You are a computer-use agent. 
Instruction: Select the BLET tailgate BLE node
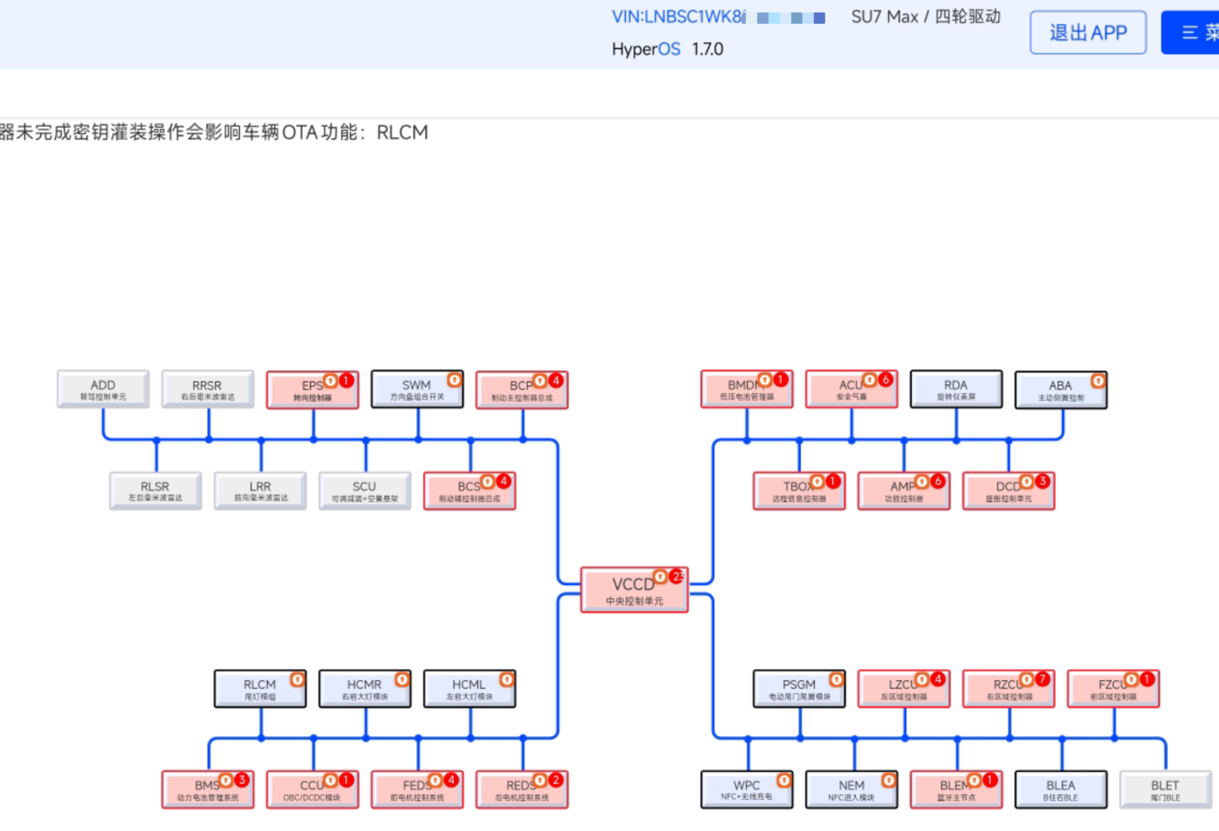point(1165,790)
